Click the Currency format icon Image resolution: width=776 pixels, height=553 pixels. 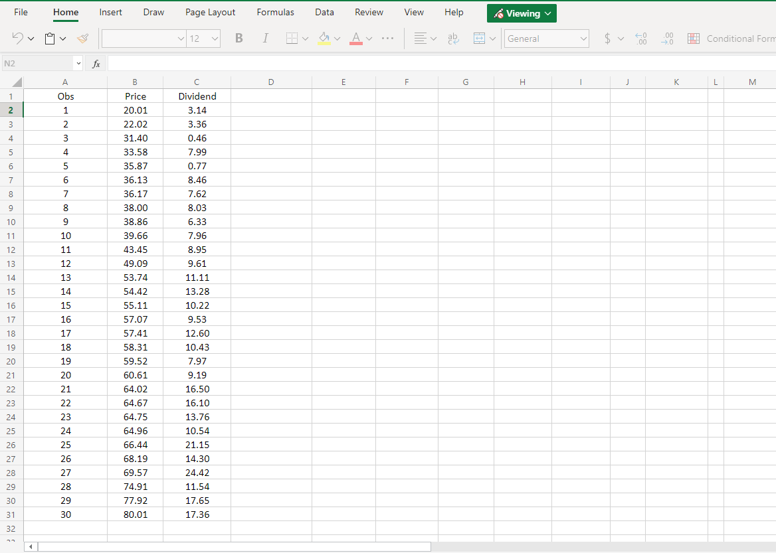point(609,38)
